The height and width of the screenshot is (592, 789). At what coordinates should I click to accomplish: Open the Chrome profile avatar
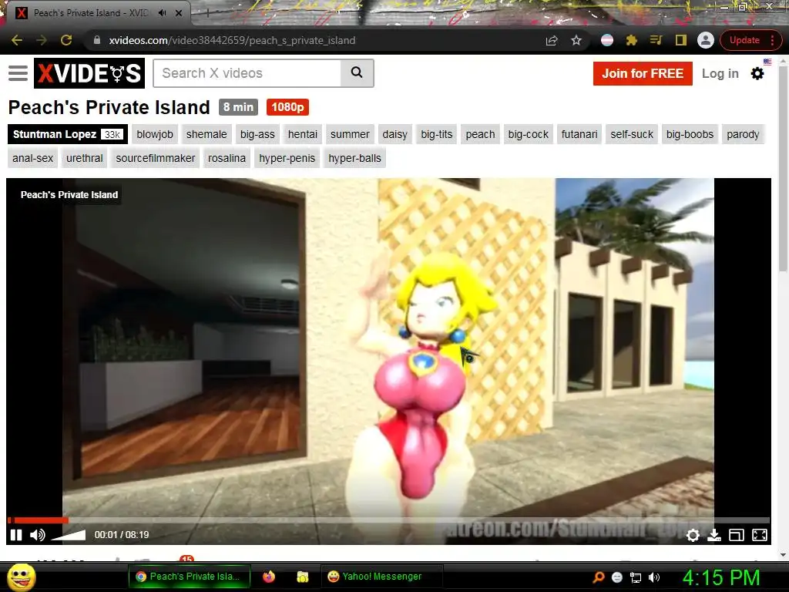(706, 40)
